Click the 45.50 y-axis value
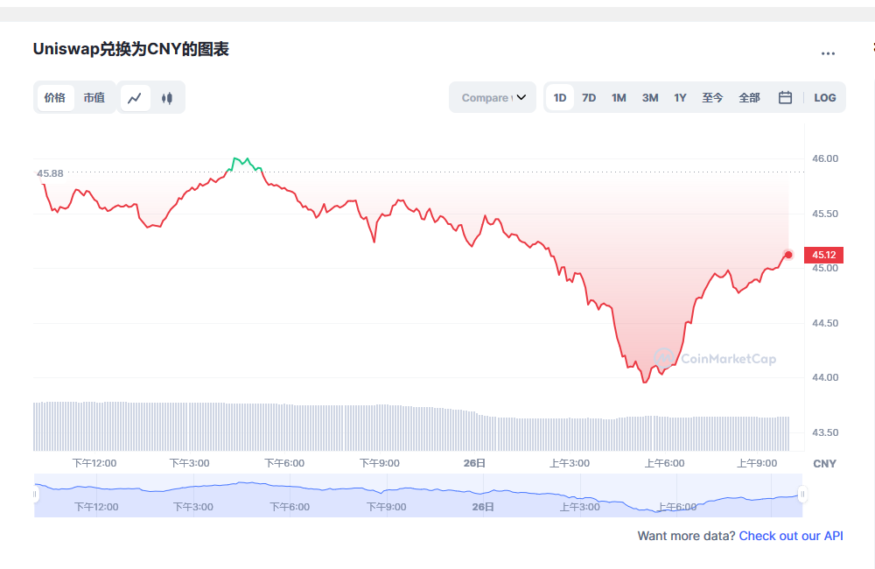 pyautogui.click(x=825, y=214)
